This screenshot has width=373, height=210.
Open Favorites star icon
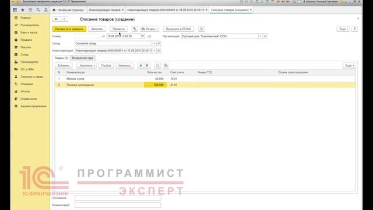[x=23, y=10]
